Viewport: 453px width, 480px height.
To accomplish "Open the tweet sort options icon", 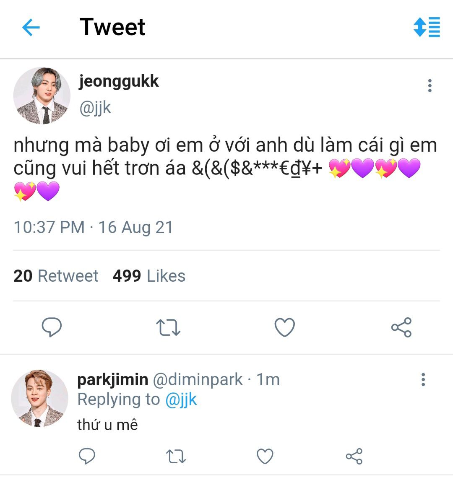I will 426,27.
